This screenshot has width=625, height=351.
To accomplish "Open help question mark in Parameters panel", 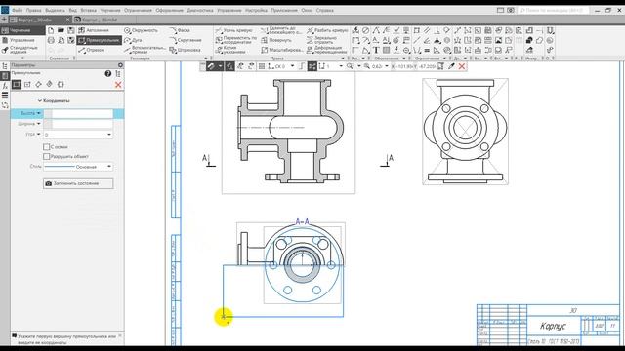I will (x=108, y=74).
